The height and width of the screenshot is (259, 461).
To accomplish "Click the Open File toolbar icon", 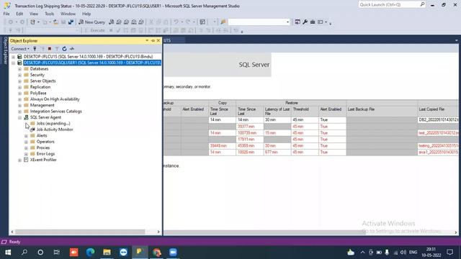I will pyautogui.click(x=55, y=22).
